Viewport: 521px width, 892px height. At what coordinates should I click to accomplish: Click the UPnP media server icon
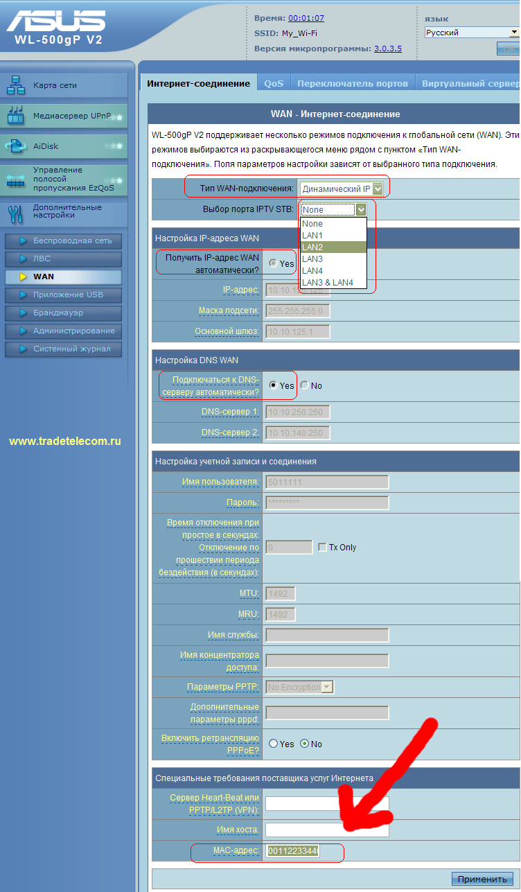point(15,116)
